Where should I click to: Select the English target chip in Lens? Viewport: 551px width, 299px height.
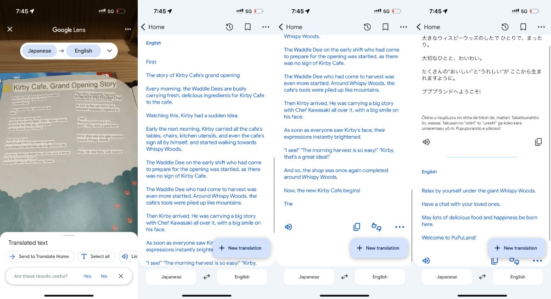click(x=84, y=51)
